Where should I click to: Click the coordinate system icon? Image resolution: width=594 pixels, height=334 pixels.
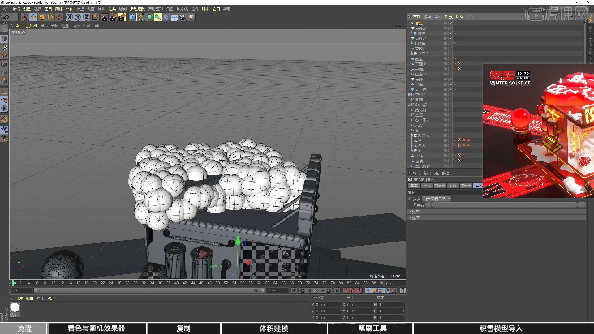click(x=95, y=17)
